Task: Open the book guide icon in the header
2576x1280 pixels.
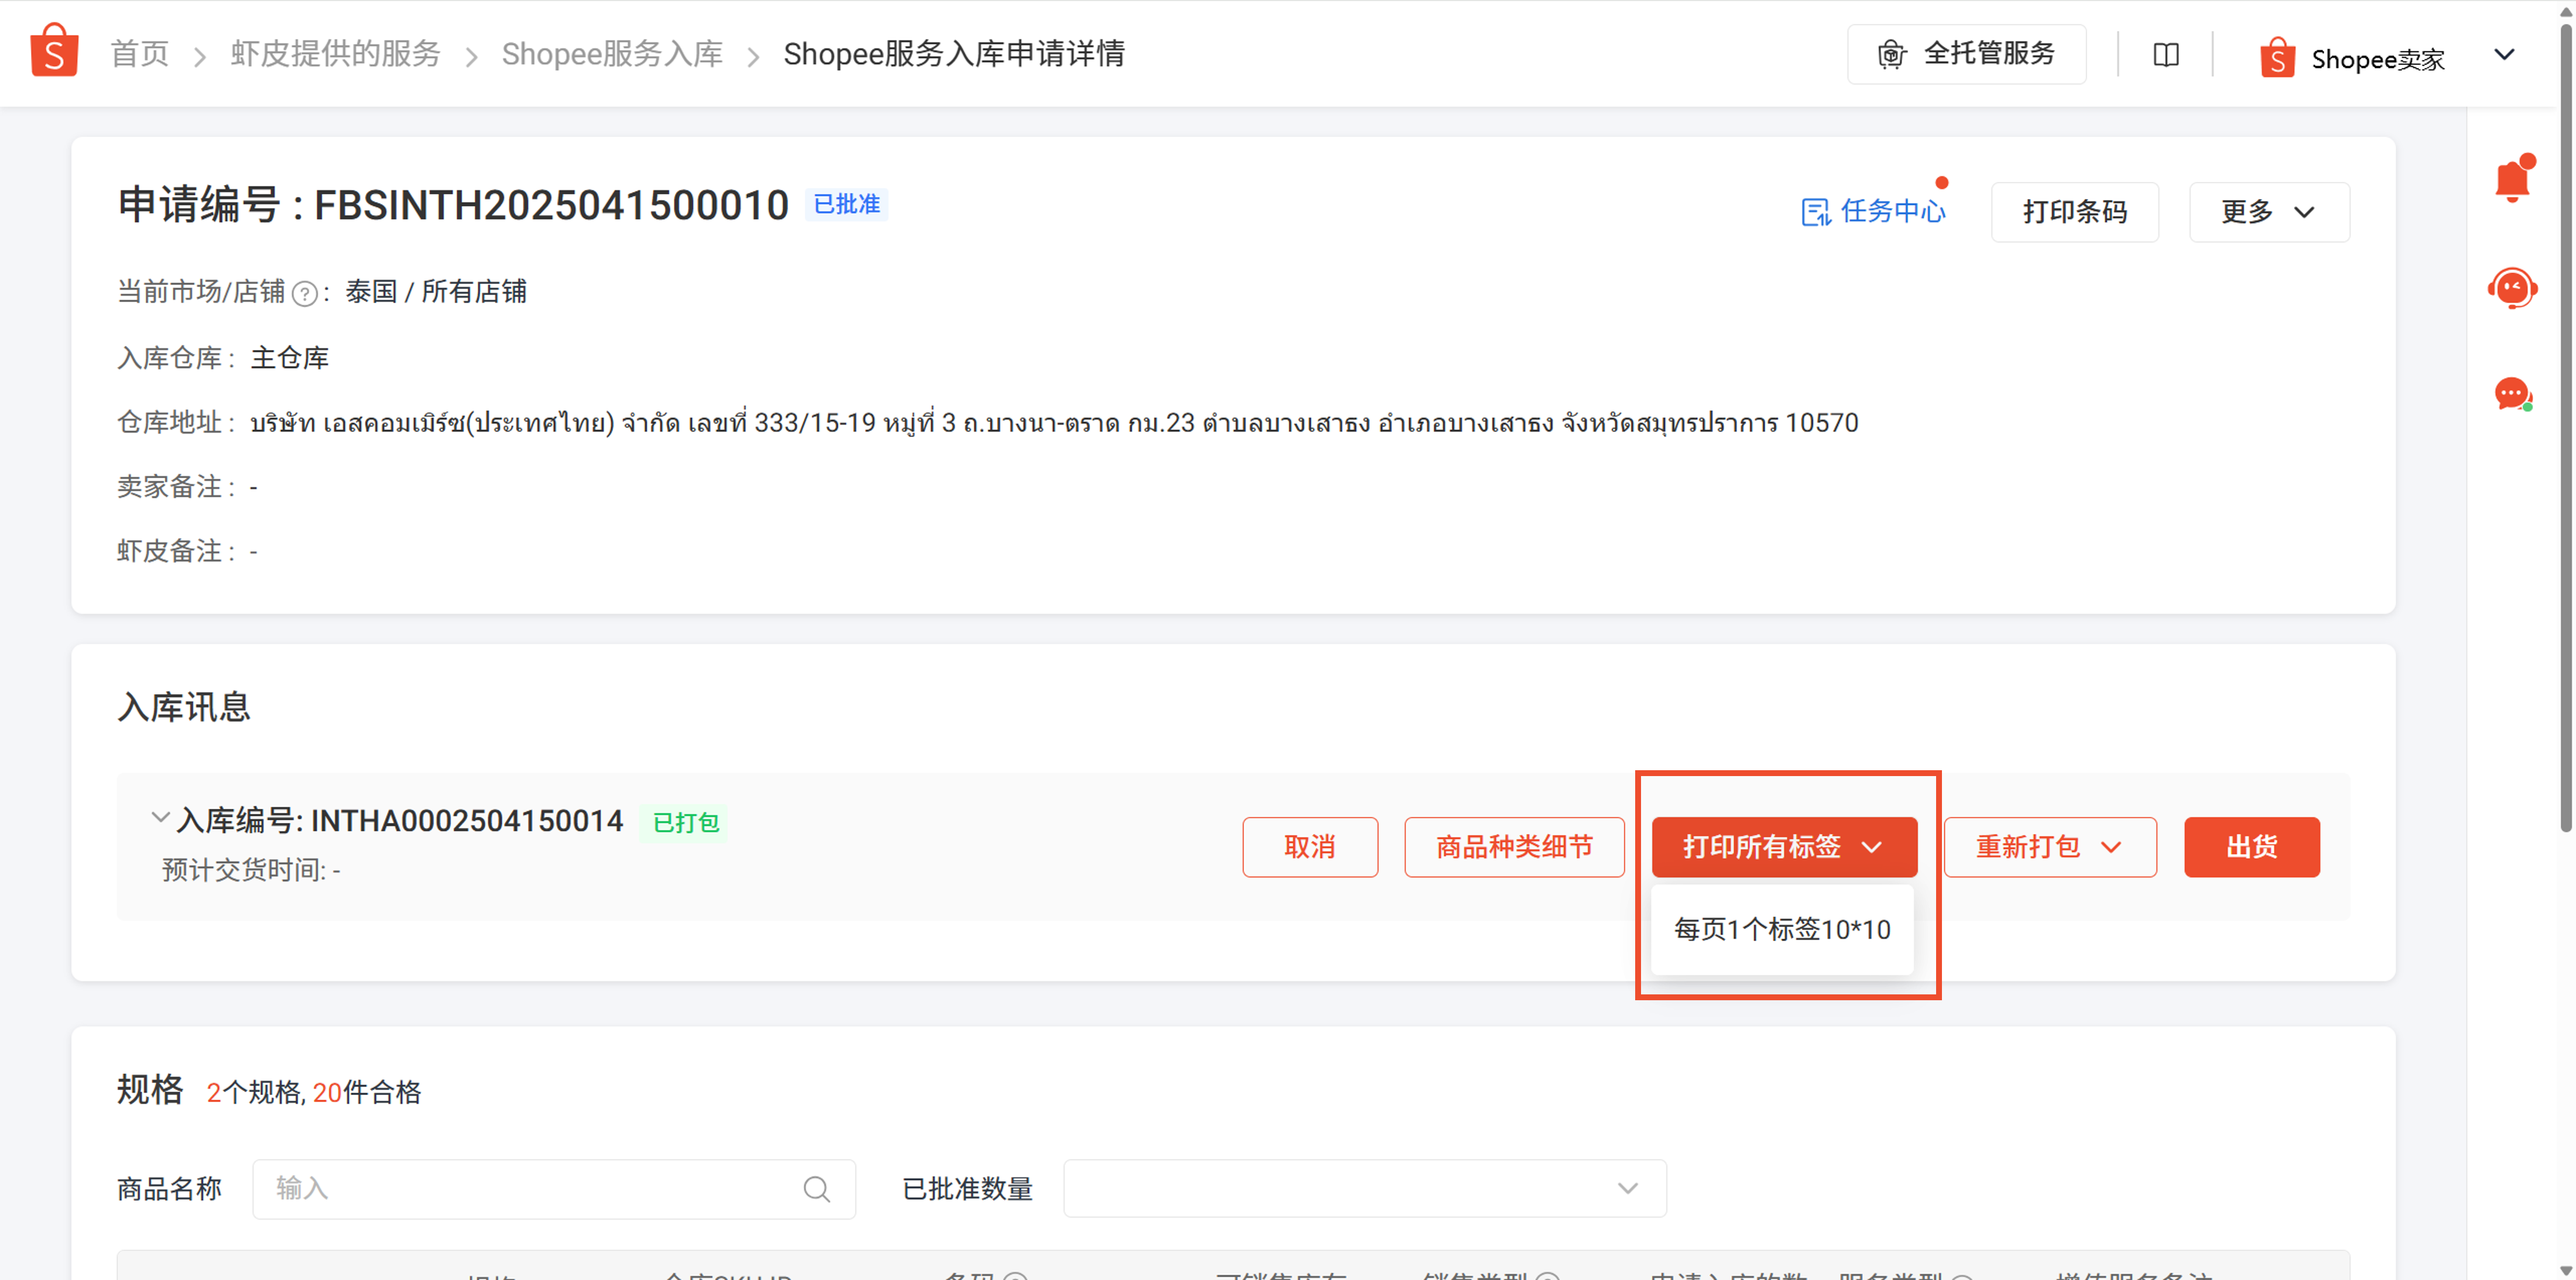Action: (x=2166, y=54)
